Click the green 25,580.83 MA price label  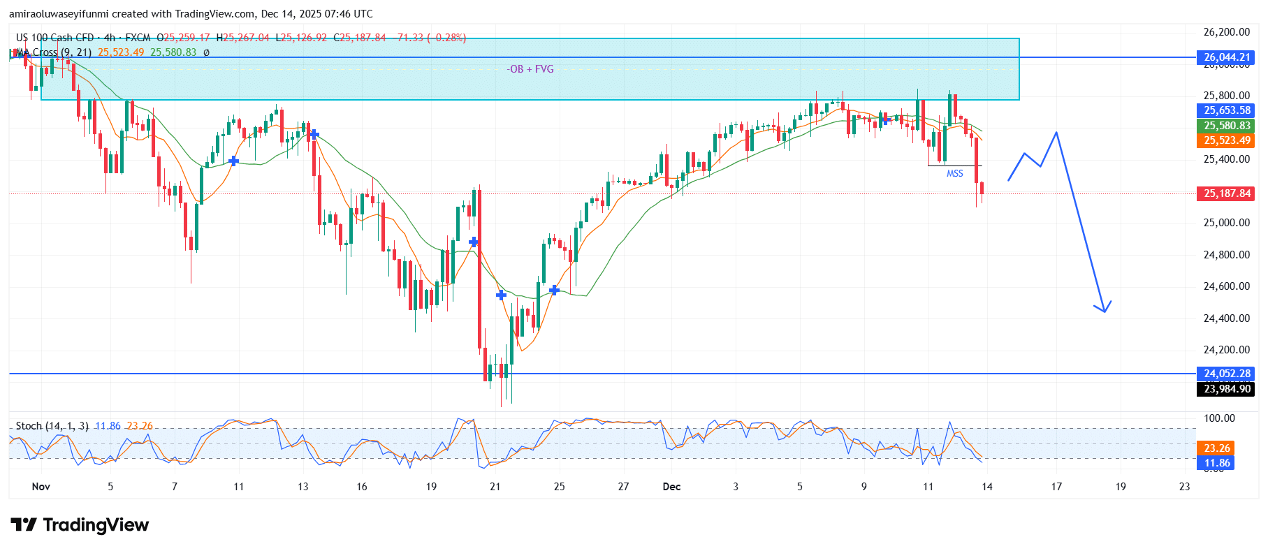[x=1226, y=126]
